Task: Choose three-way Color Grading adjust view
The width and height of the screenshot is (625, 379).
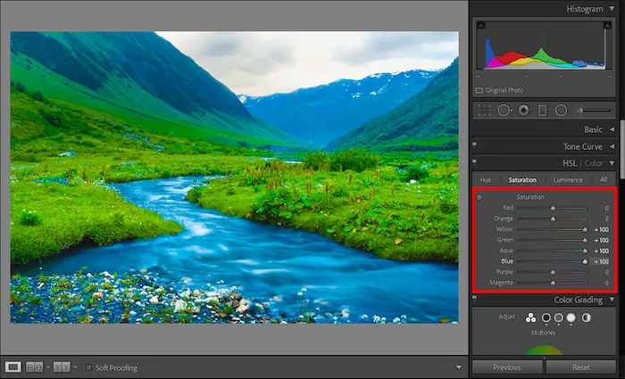Action: pos(530,317)
